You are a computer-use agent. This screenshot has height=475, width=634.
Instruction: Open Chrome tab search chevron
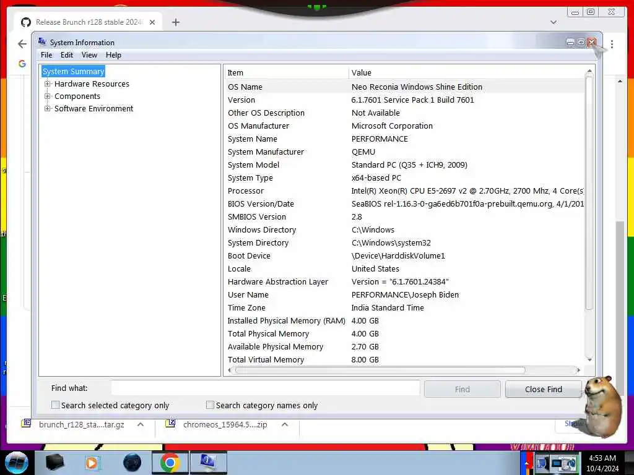coord(554,22)
